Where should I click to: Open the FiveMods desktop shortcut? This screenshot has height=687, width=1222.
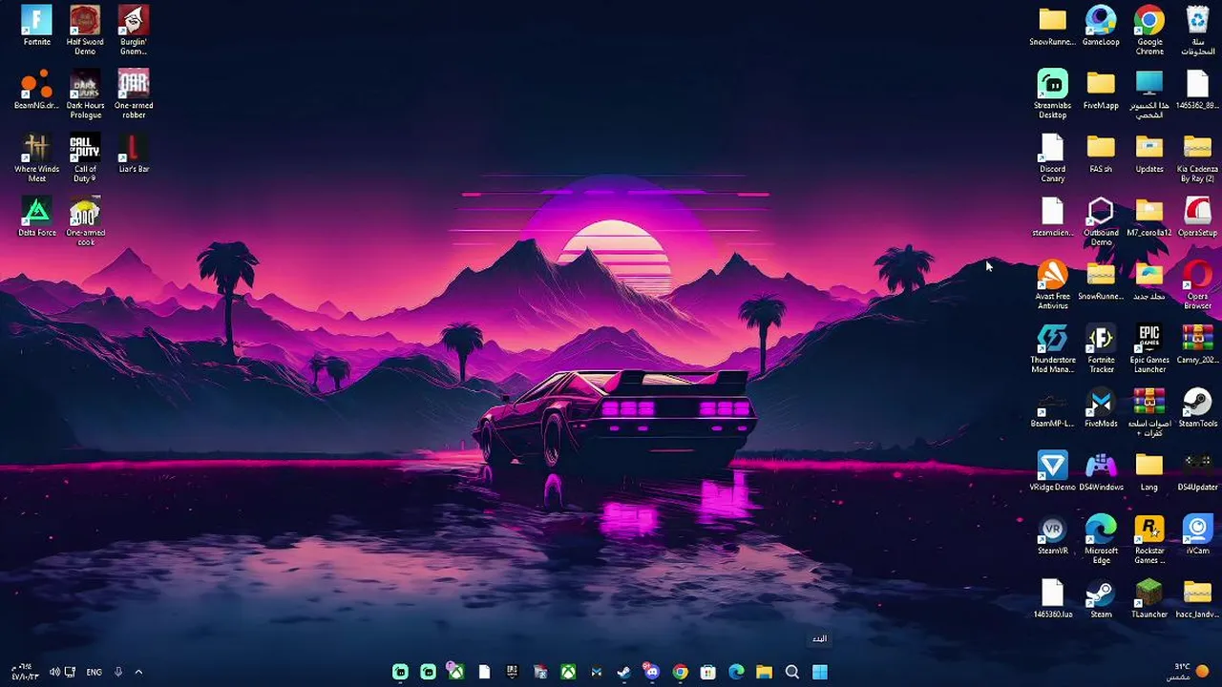point(1101,407)
